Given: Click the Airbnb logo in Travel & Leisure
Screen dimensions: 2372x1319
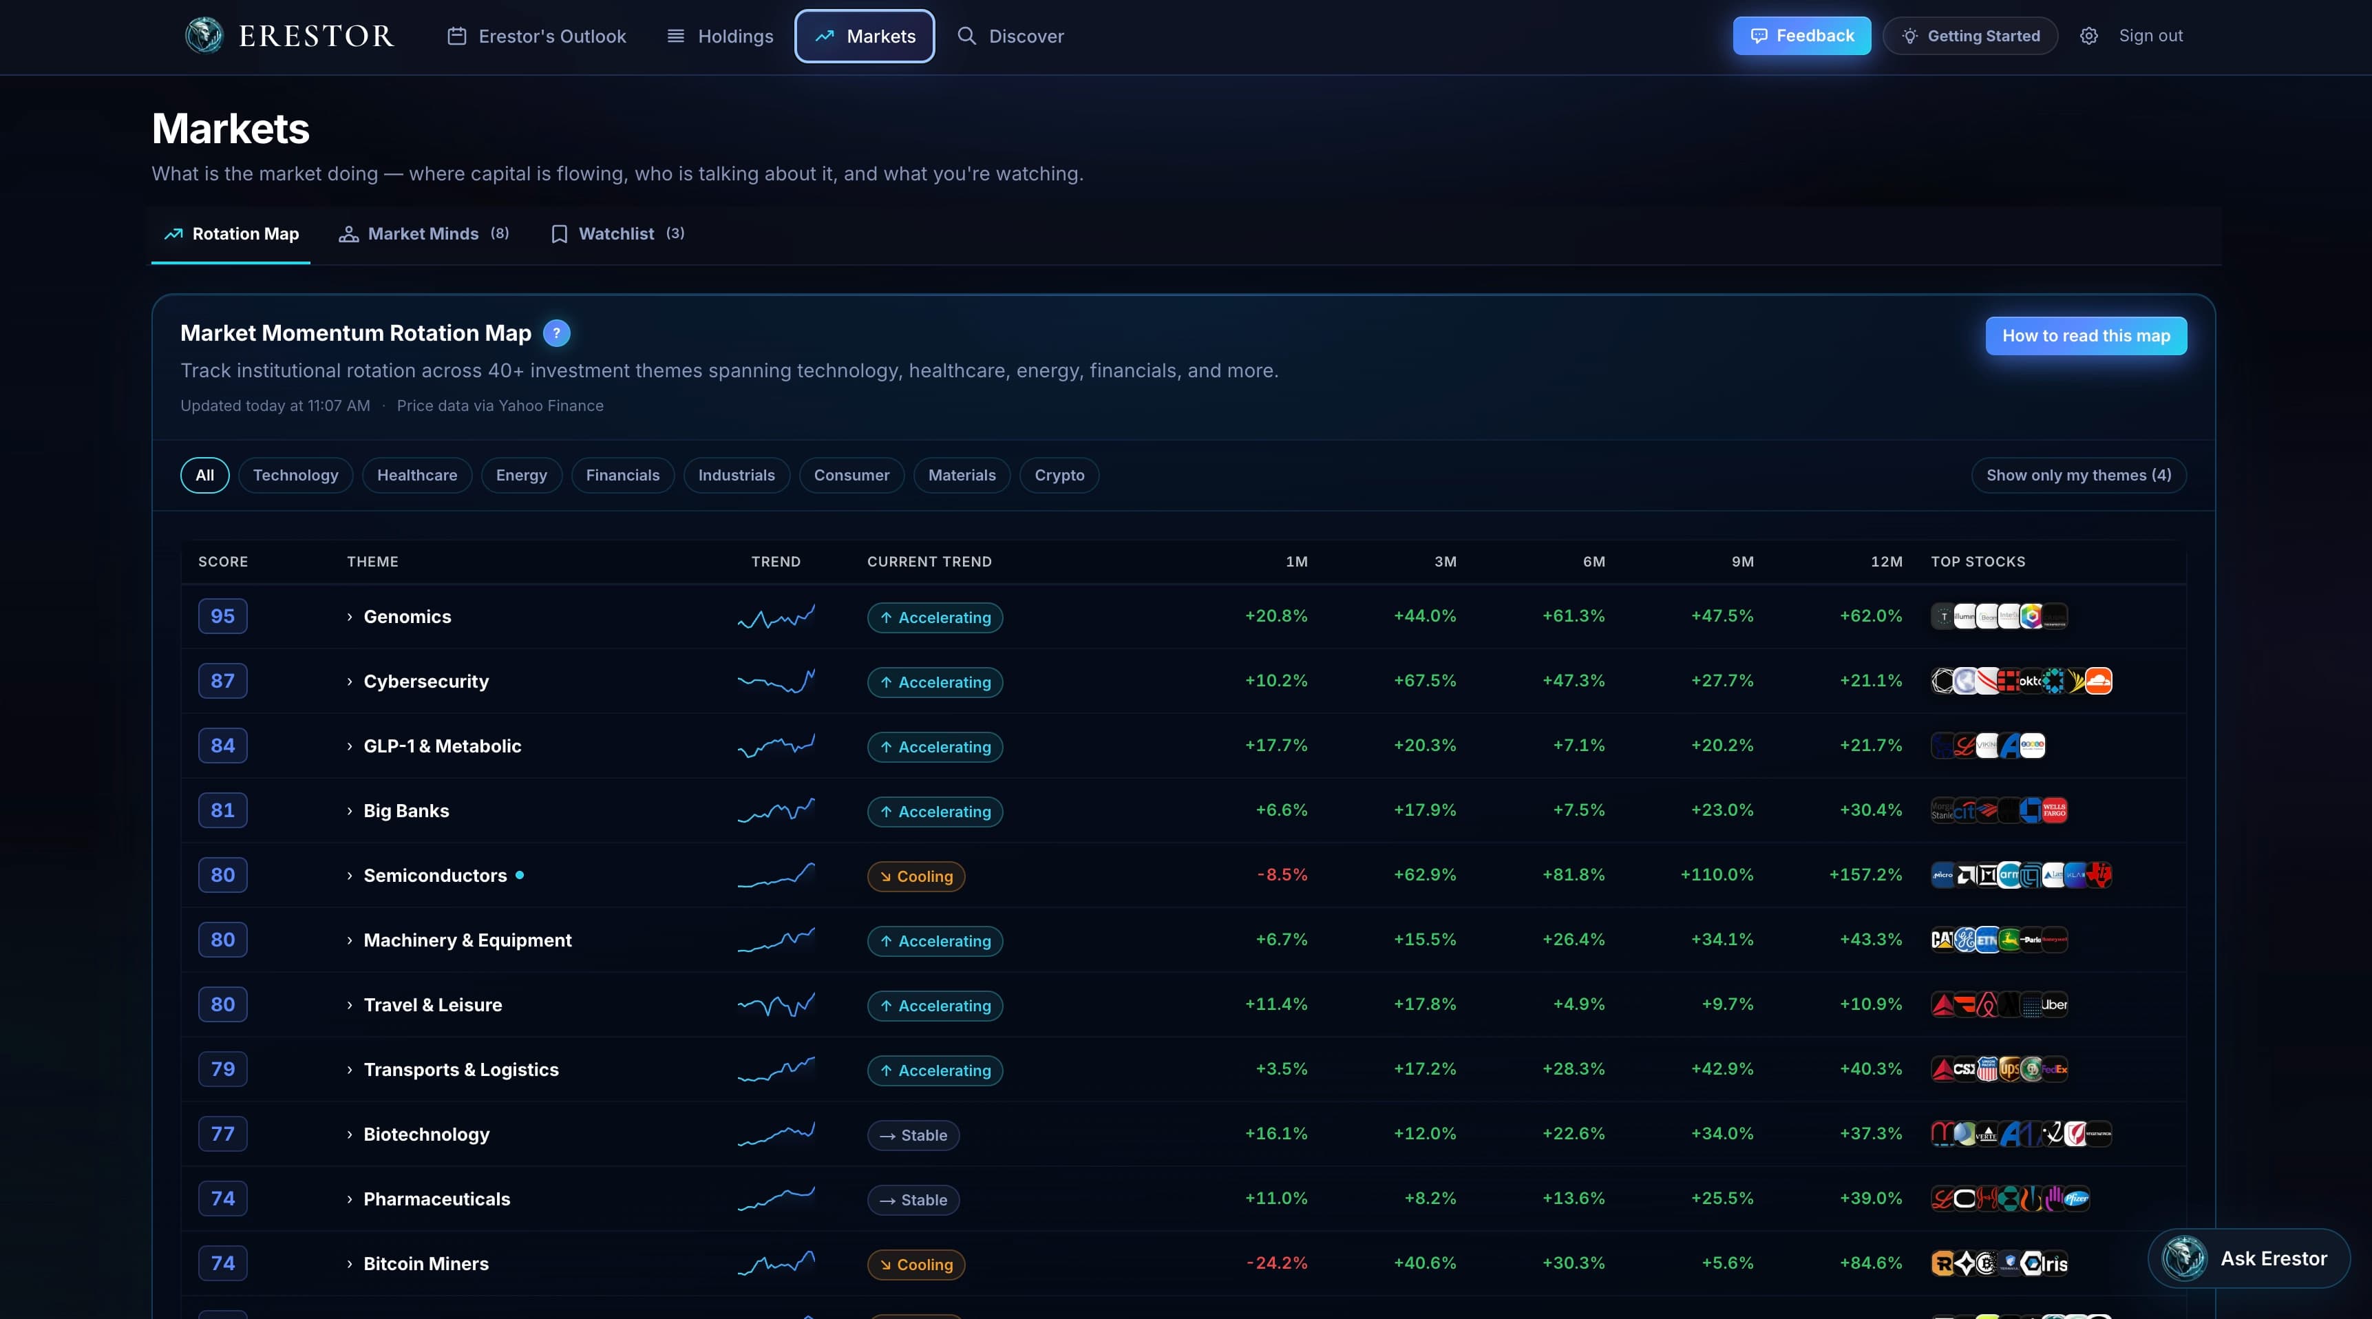Looking at the screenshot, I should click(x=1987, y=1004).
